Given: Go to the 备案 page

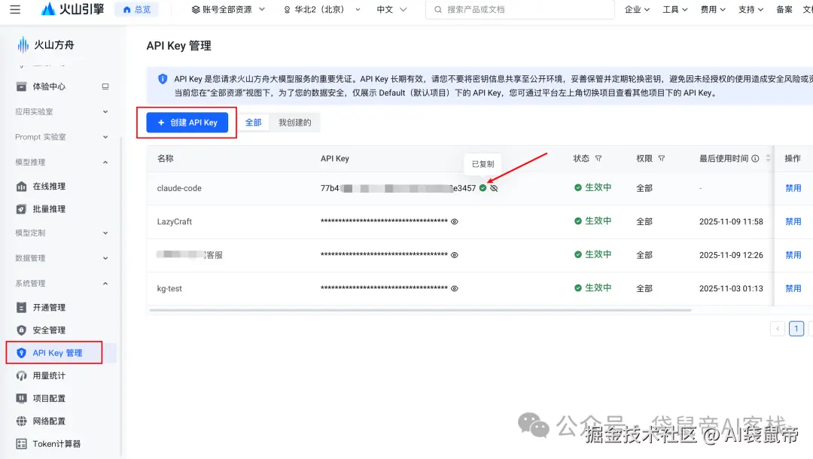Looking at the screenshot, I should (x=784, y=9).
